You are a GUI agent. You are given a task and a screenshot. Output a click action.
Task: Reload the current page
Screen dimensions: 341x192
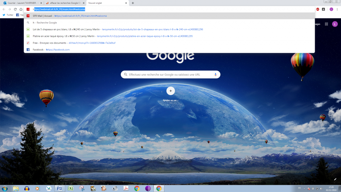[15, 9]
